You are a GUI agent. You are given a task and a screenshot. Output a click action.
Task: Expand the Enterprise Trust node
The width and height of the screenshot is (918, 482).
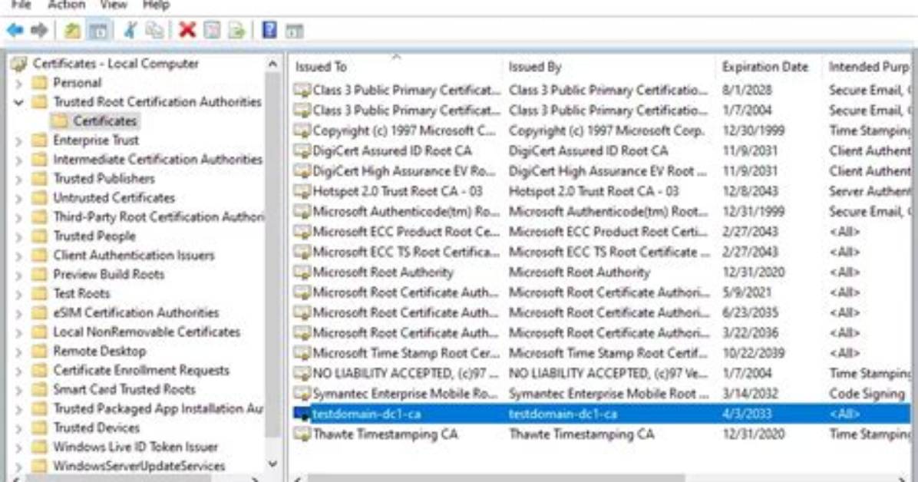click(x=18, y=140)
